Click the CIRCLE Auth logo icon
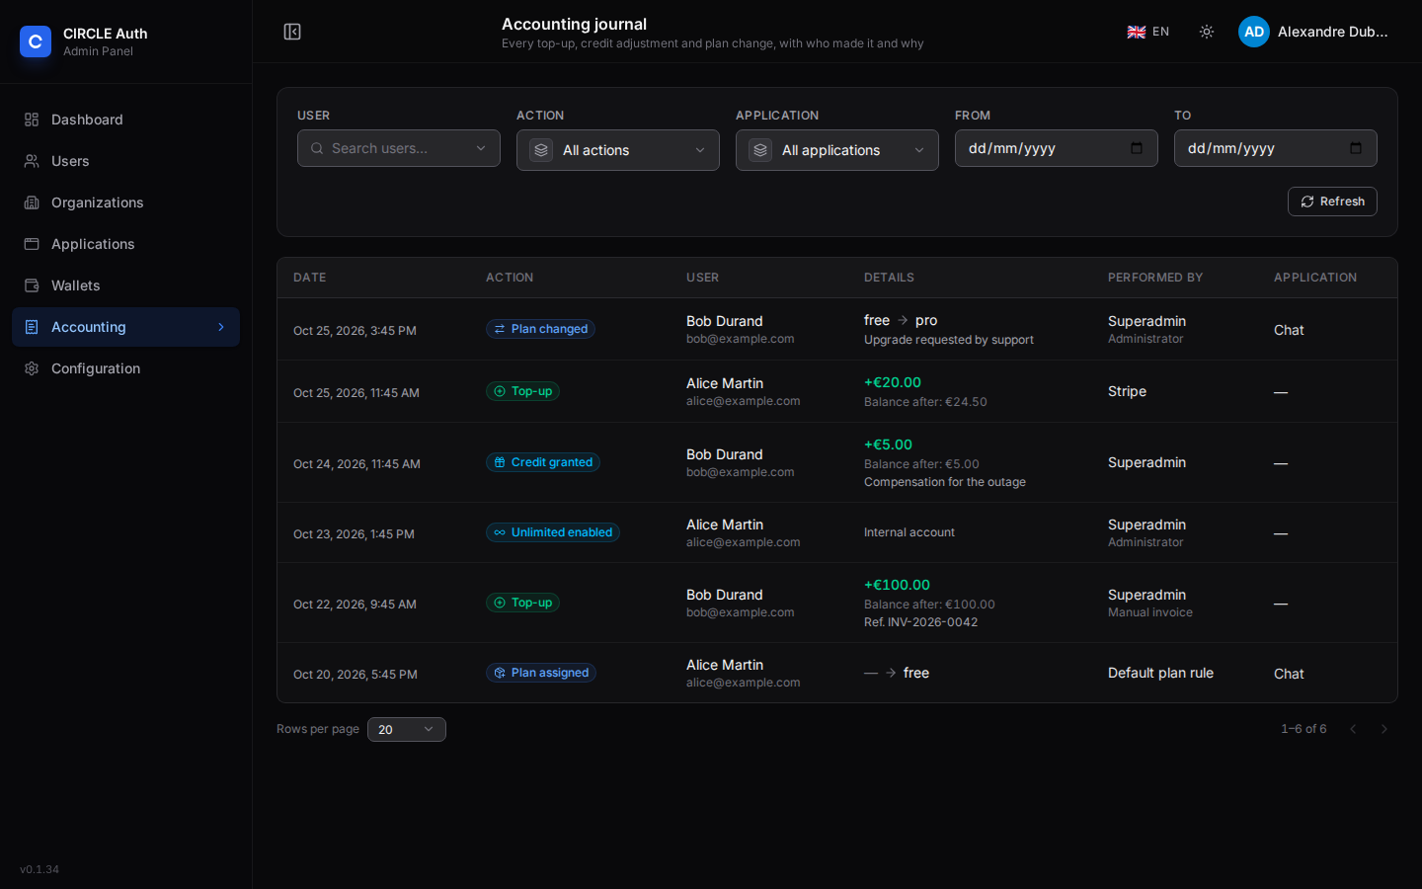Viewport: 1422px width, 889px height. [36, 41]
